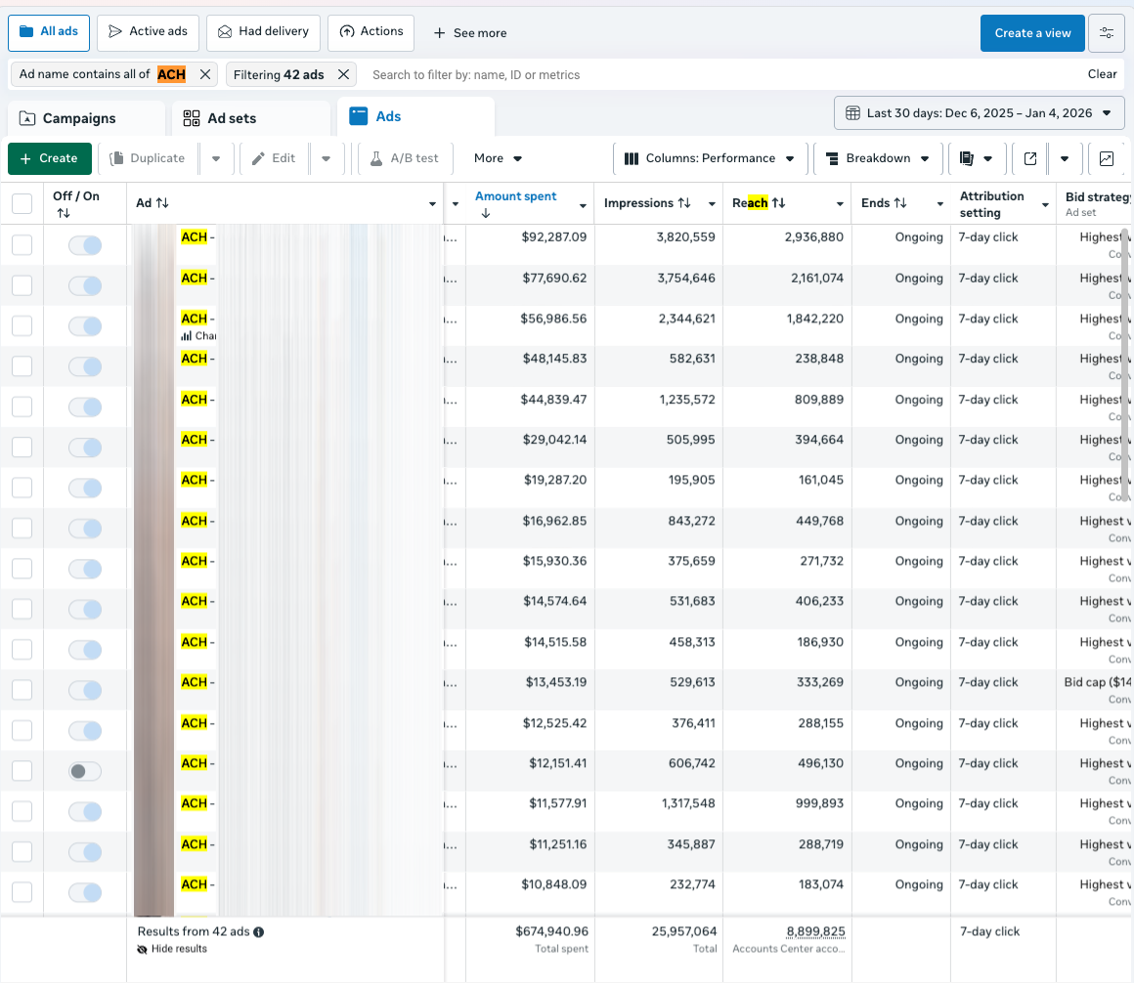The image size is (1134, 983).
Task: Open the Charts link under third ad
Action: coord(198,335)
